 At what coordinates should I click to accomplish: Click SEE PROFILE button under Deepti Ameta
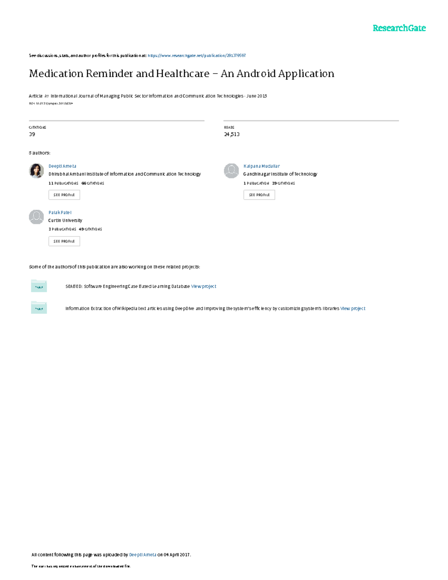point(64,195)
